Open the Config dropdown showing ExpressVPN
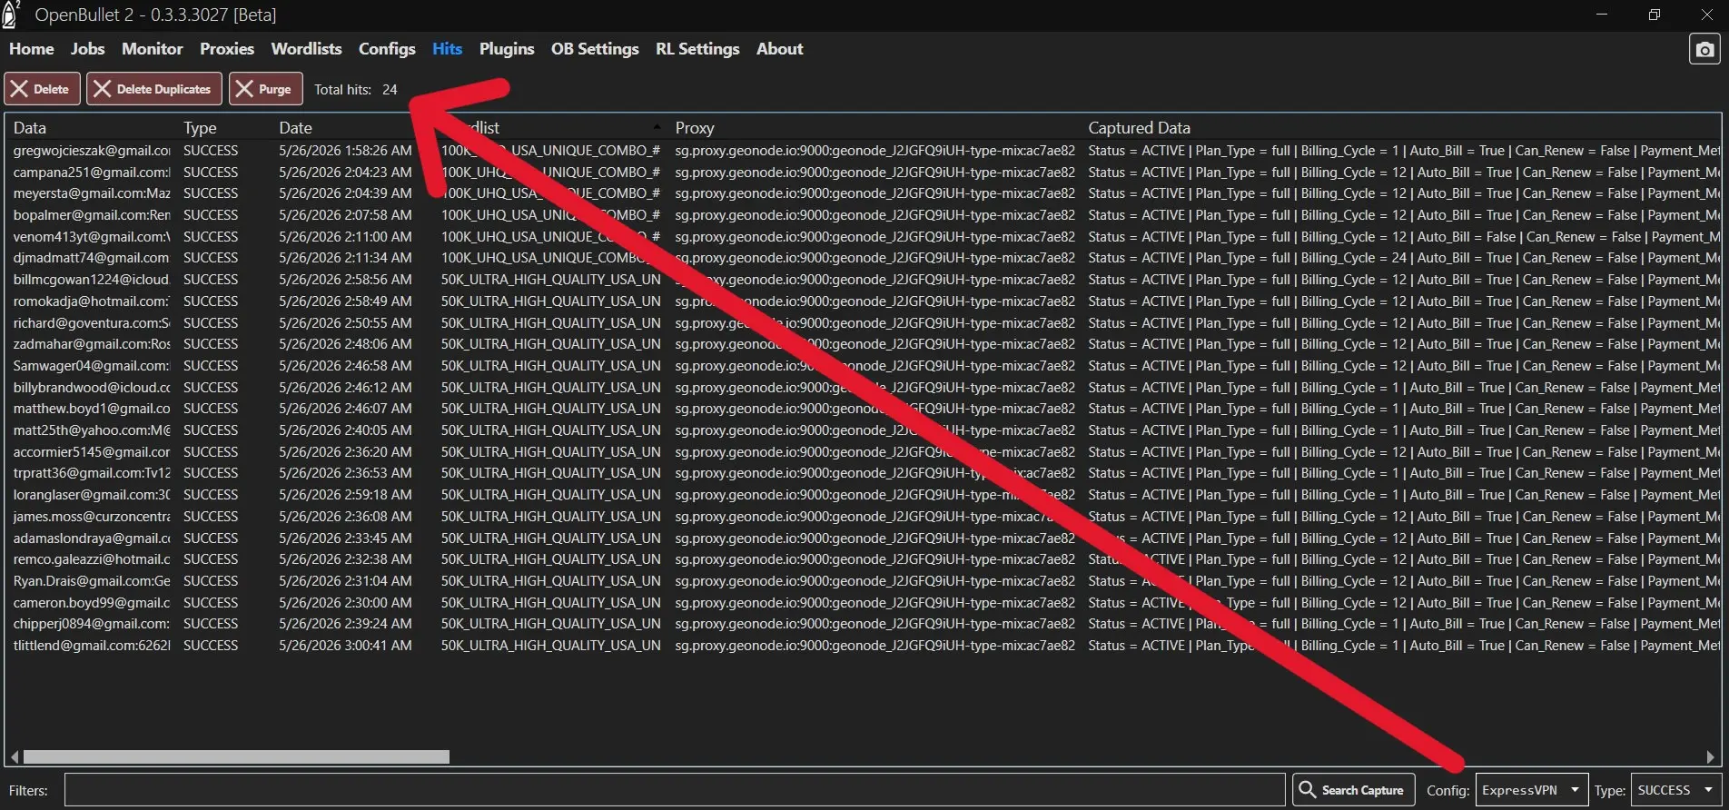 (1532, 790)
